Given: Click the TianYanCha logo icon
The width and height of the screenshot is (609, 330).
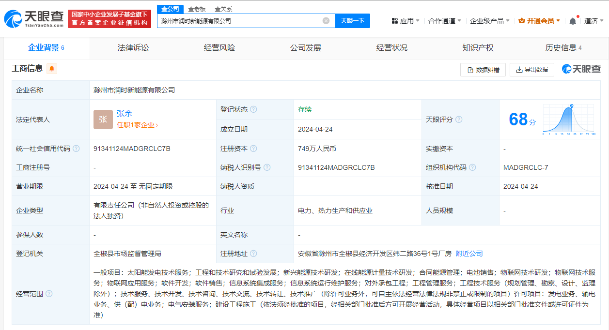Looking at the screenshot, I should point(14,18).
